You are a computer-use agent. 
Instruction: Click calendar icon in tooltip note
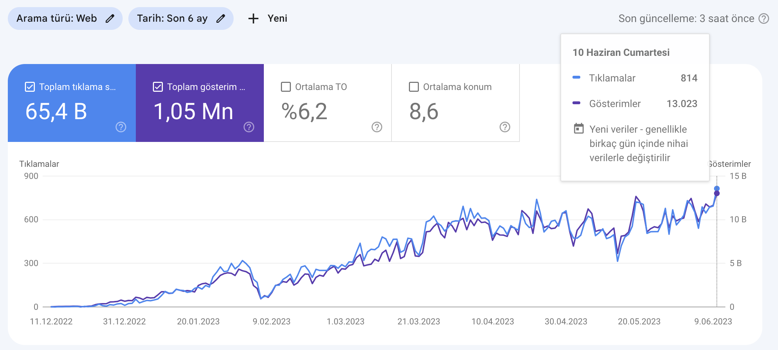[x=579, y=128]
